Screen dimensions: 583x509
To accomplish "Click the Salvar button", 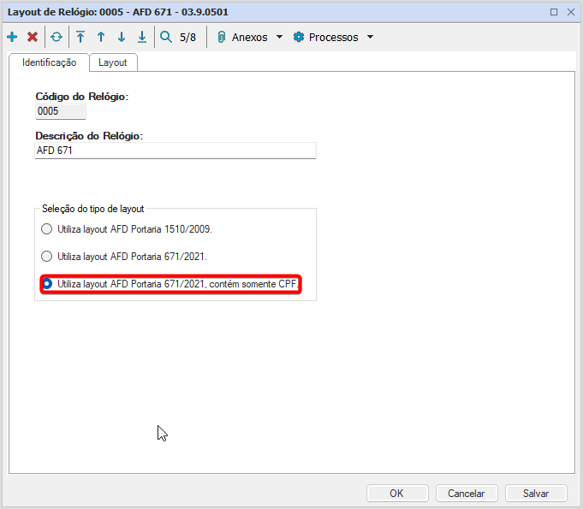I will pyautogui.click(x=536, y=494).
